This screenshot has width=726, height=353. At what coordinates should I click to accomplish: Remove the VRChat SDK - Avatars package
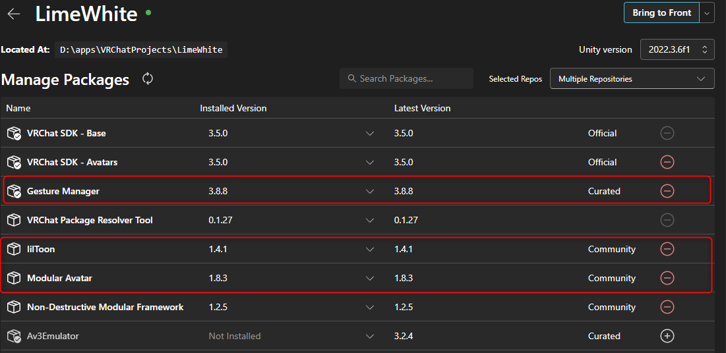pos(667,162)
